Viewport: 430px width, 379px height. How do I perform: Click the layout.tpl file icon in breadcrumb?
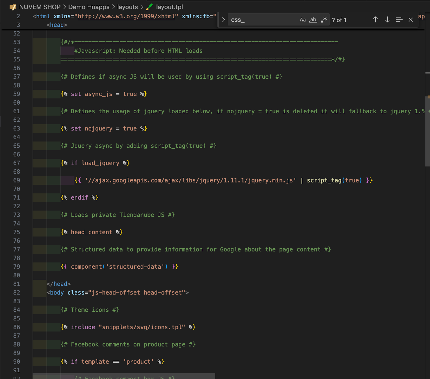[x=149, y=7]
